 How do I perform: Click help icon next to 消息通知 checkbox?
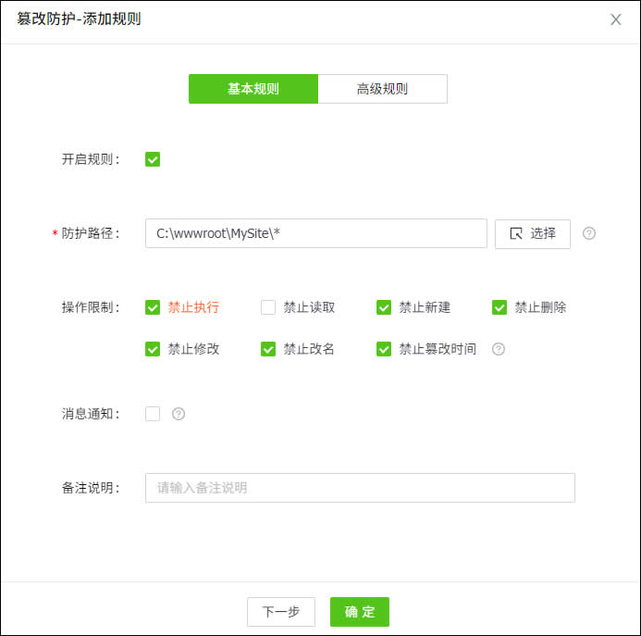point(179,414)
